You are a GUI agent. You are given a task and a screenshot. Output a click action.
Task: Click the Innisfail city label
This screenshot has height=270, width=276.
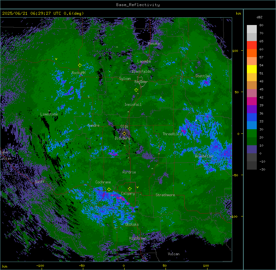click(x=133, y=105)
